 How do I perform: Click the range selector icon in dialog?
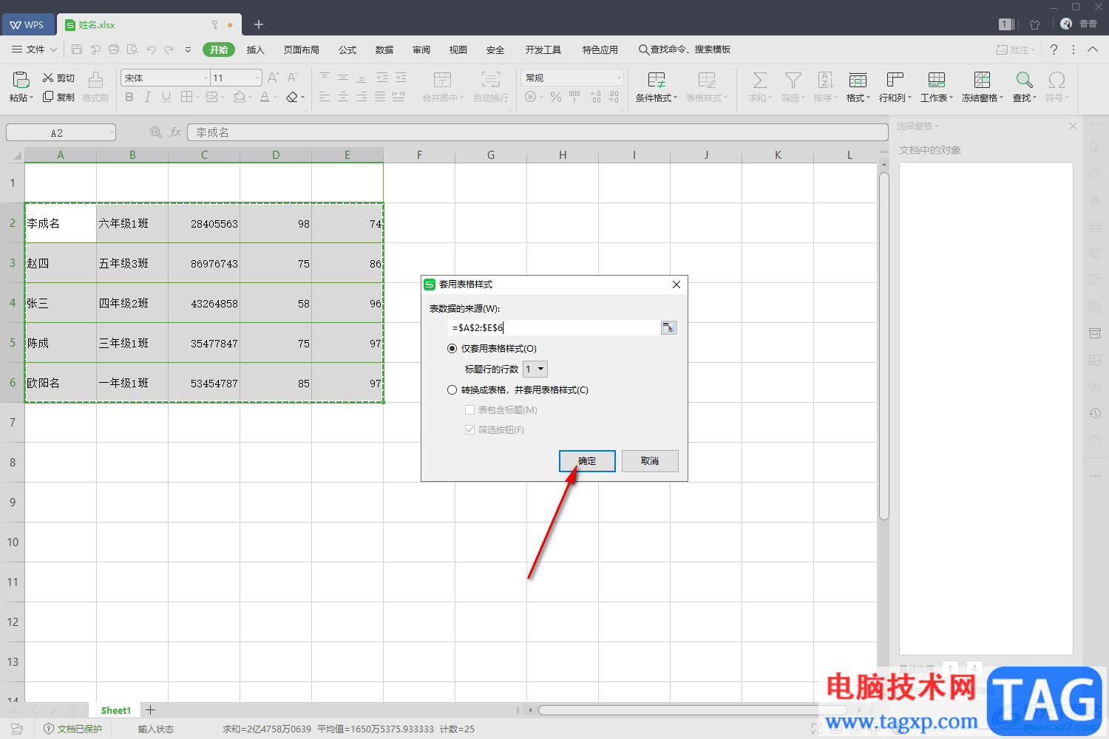668,327
